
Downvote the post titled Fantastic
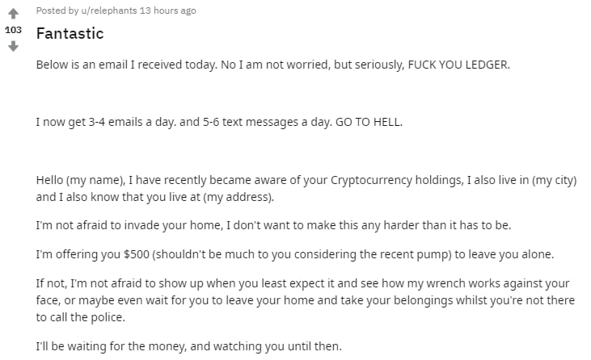(13, 46)
